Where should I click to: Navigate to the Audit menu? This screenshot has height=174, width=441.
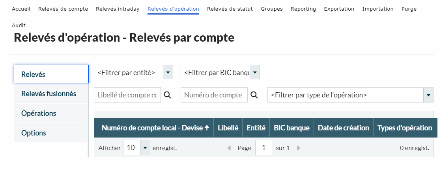coord(19,25)
